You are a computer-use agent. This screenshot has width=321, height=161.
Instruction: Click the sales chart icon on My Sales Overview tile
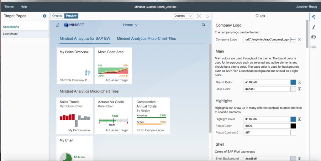click(87, 73)
